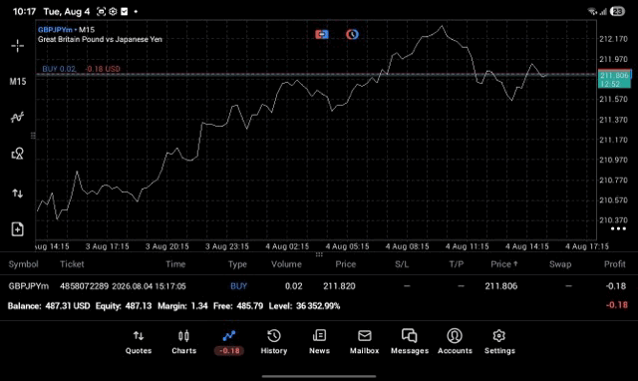
Task: Select the crosshair tool in left sidebar
Action: 18,46
